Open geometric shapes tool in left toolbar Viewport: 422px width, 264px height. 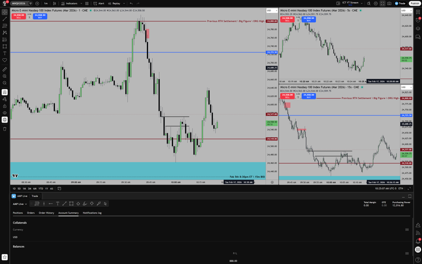coord(5,46)
